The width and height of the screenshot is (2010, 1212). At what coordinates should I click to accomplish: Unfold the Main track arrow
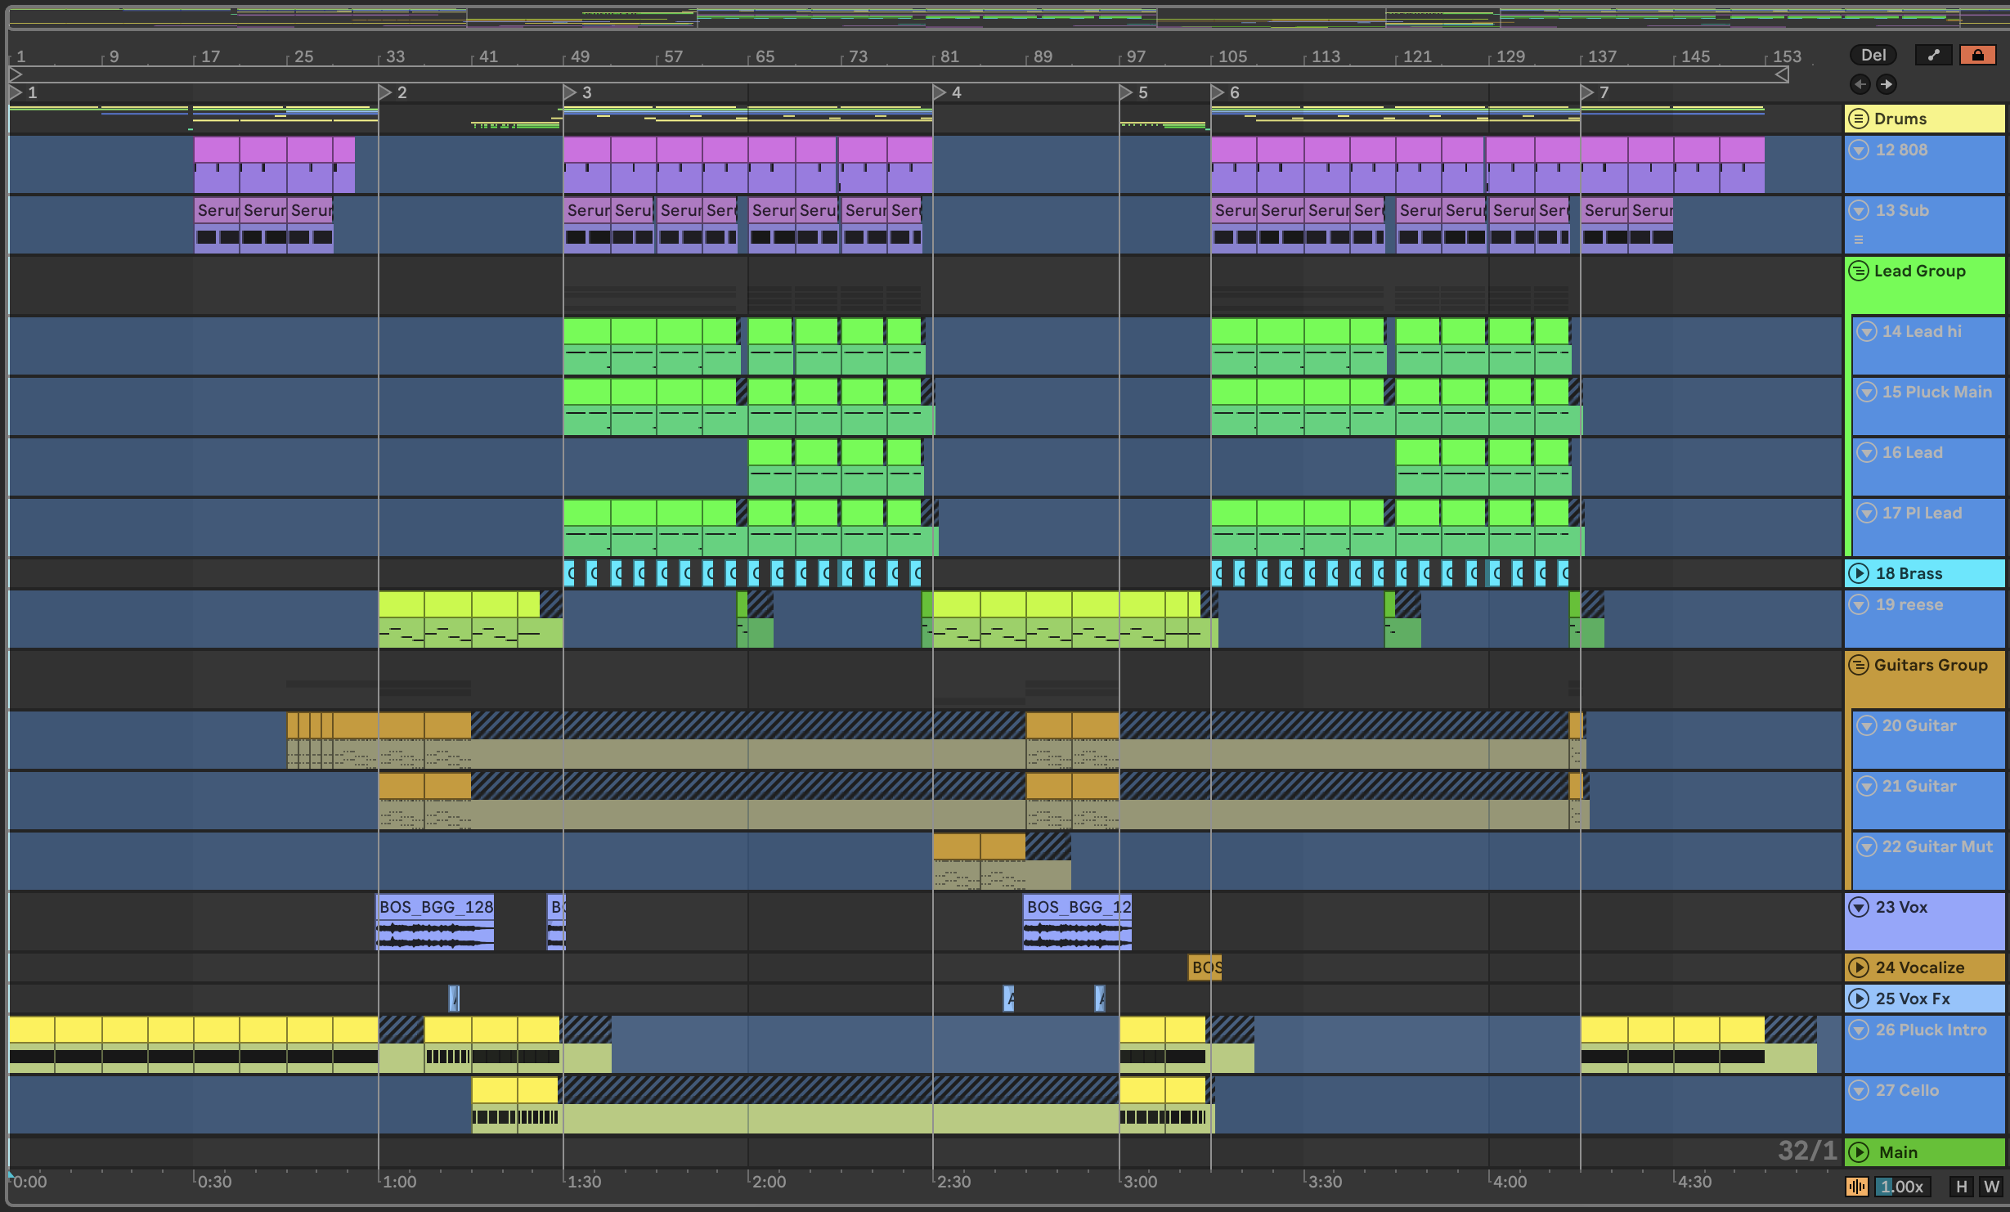point(1858,1152)
